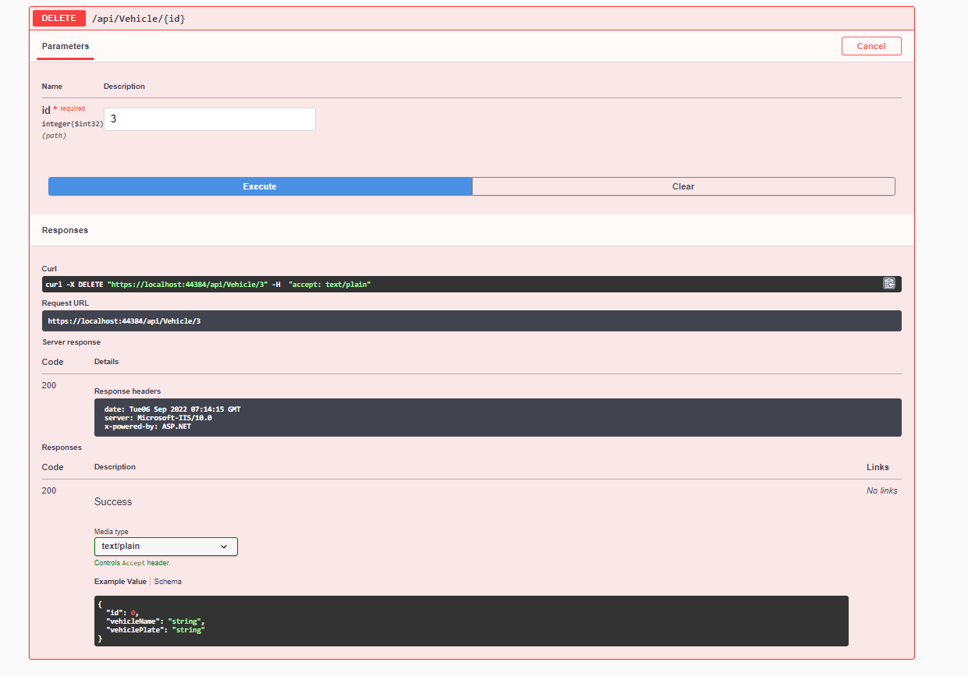Select text/plain in the media type selector
The image size is (968, 676).
click(165, 546)
